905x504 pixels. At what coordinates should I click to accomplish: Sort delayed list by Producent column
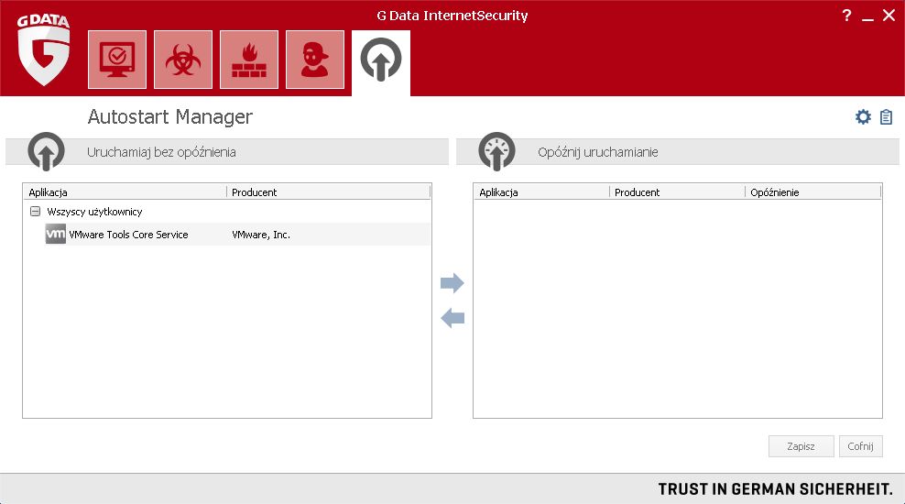click(x=677, y=192)
